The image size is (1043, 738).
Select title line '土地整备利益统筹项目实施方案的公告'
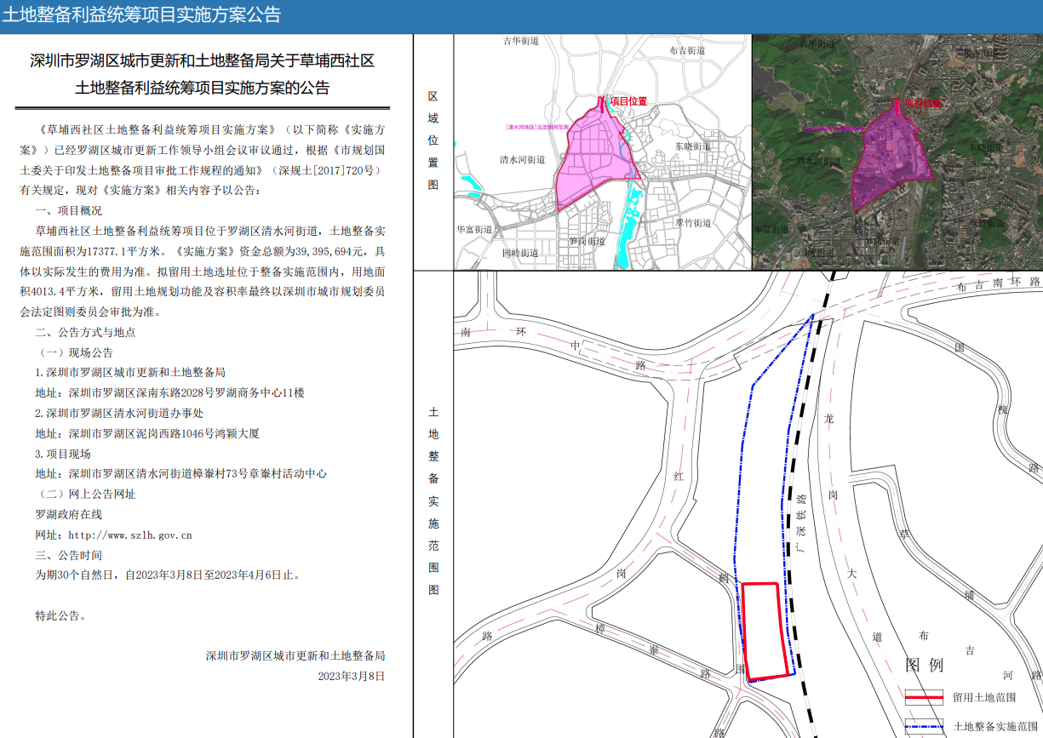[202, 88]
